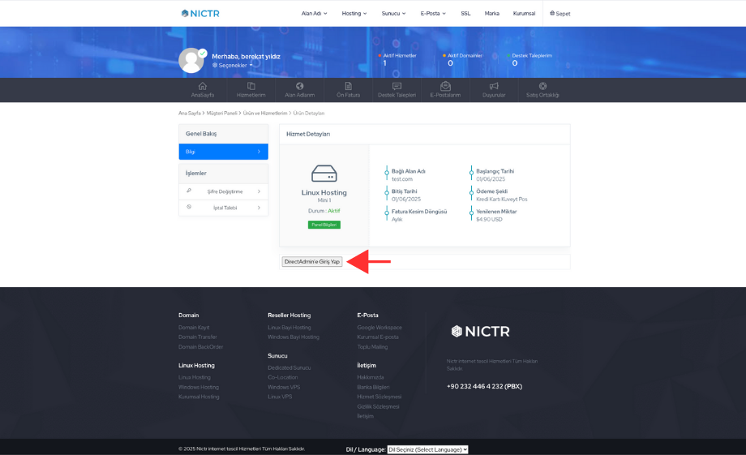
Task: Click the Aktif Domainler counter
Action: point(462,59)
